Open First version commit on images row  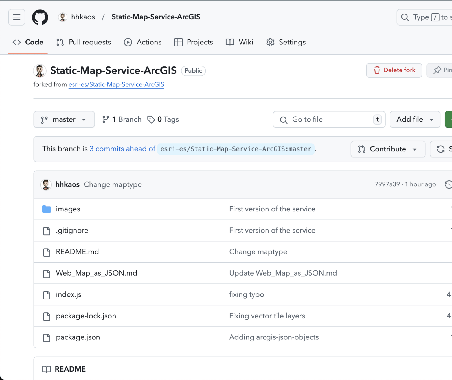272,209
